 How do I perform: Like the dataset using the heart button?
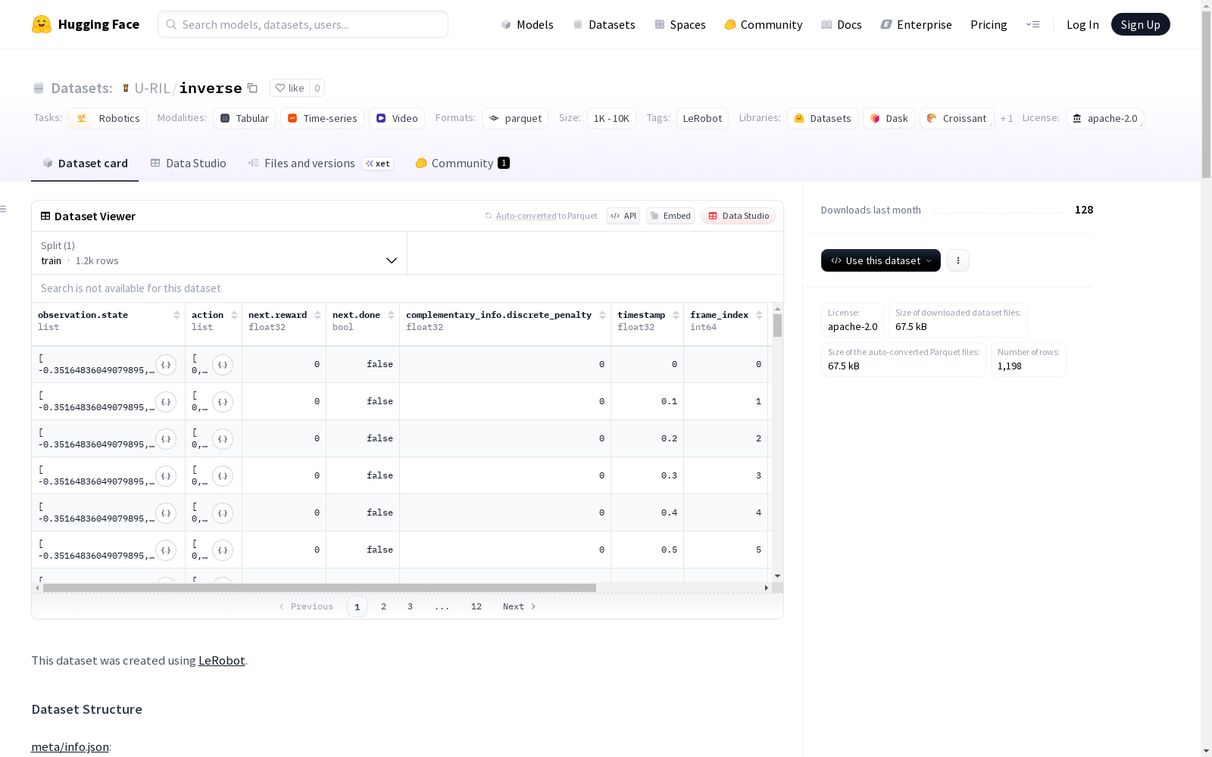coord(289,88)
